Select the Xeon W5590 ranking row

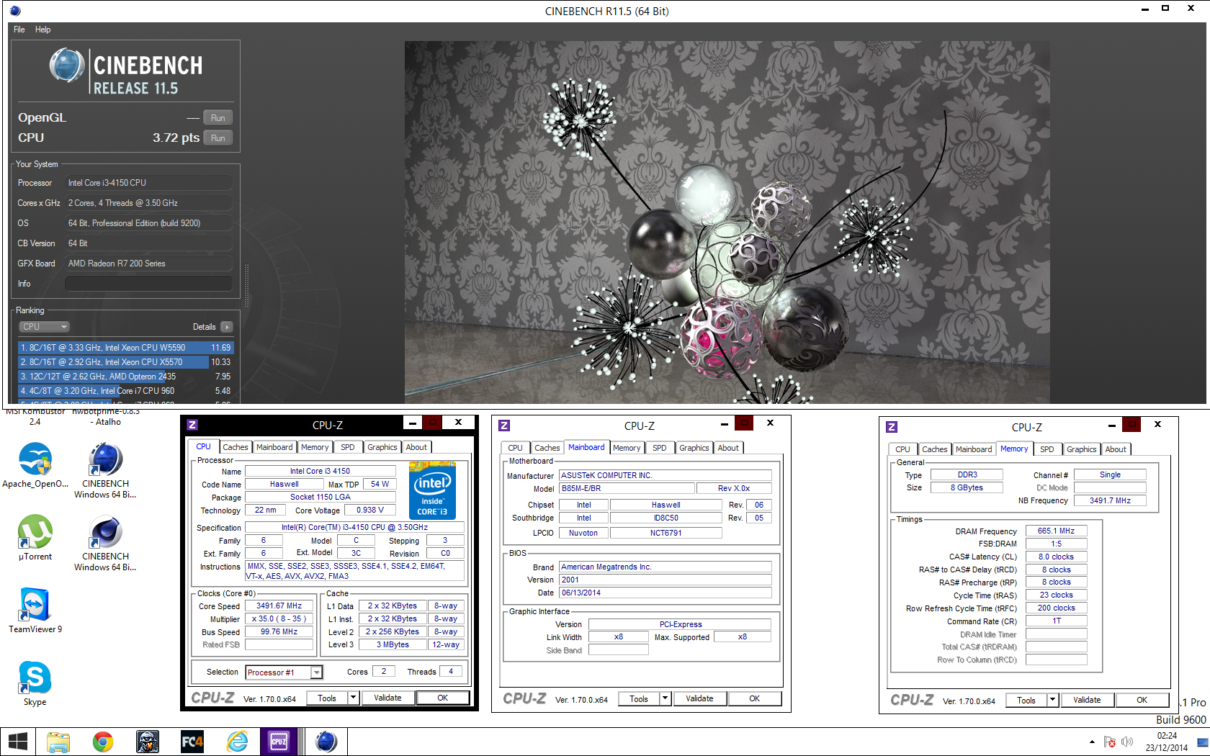click(125, 348)
